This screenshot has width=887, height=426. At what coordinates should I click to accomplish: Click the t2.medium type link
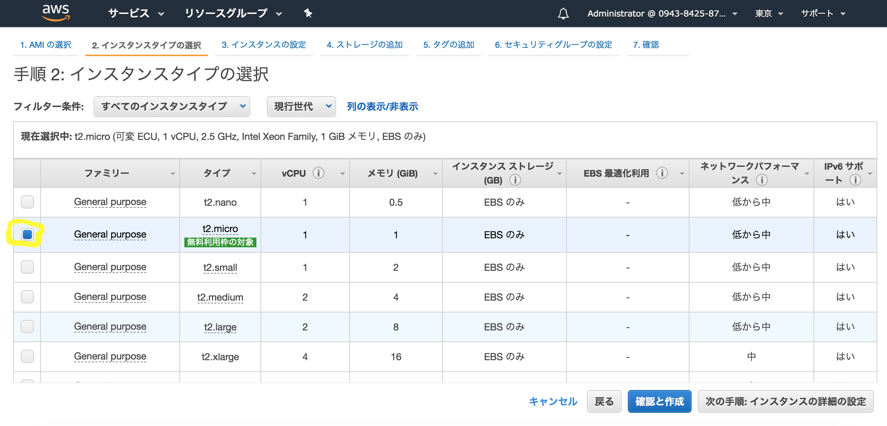point(220,297)
